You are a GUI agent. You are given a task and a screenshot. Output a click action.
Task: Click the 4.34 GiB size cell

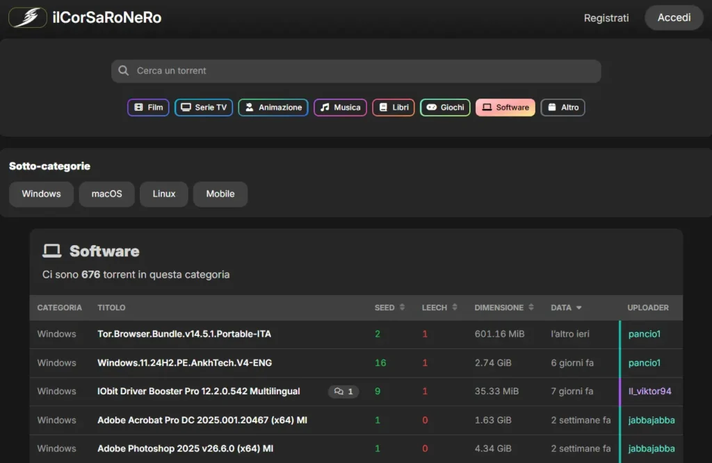(493, 448)
